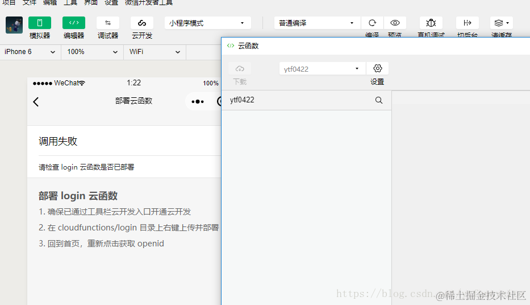Toggle the simulator (模拟器) panel

coord(40,23)
